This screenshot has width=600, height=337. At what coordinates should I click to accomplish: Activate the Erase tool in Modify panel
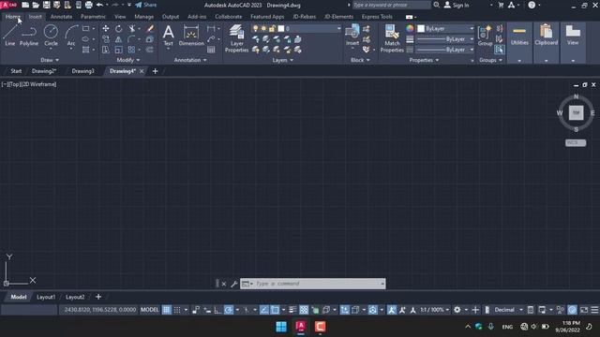tap(150, 29)
